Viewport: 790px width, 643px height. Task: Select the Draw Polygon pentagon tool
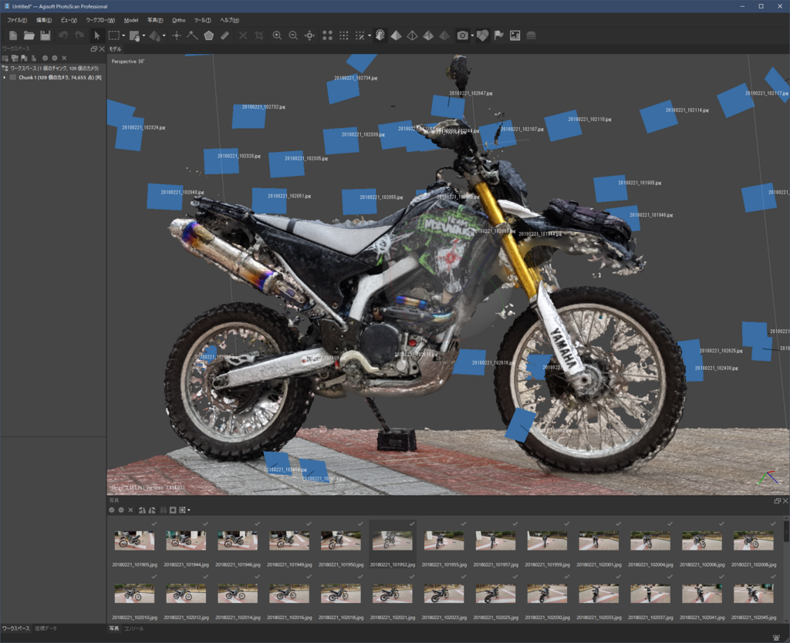point(208,35)
